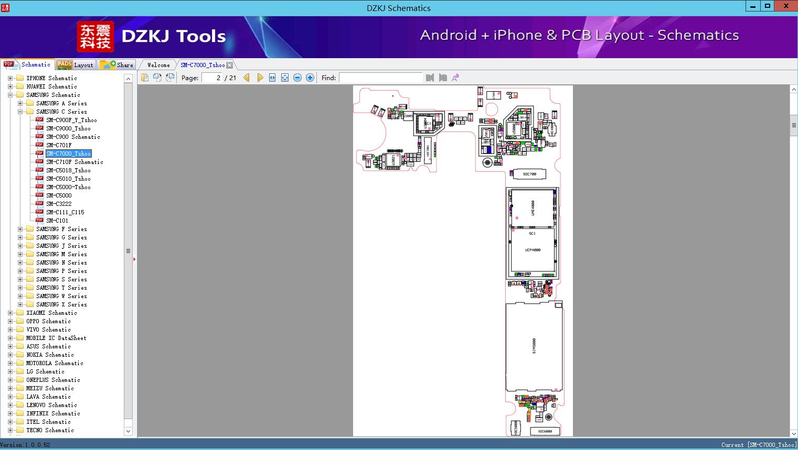
Task: Select the LENOVO Schematic folder
Action: coord(51,405)
